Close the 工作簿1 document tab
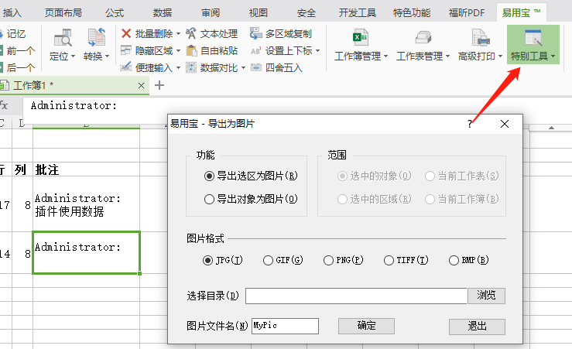This screenshot has width=572, height=349. coord(141,86)
